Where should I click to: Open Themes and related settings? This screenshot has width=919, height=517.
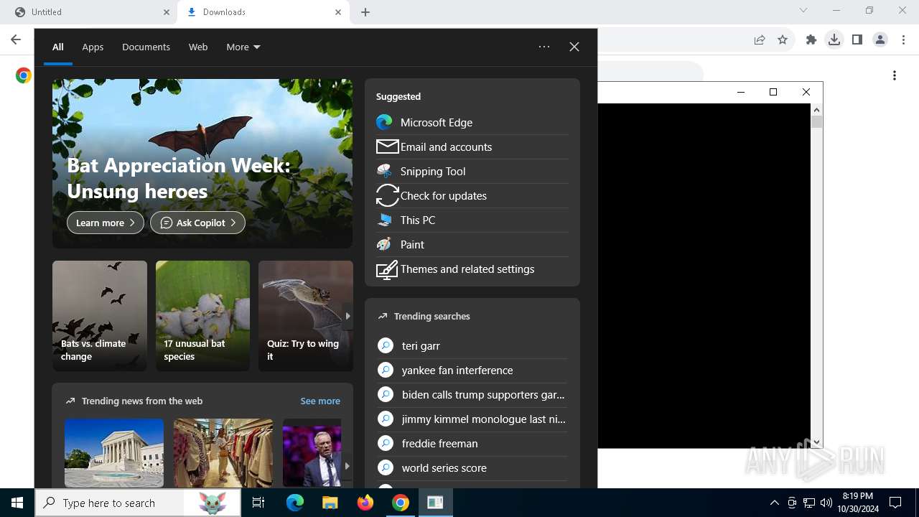click(472, 269)
